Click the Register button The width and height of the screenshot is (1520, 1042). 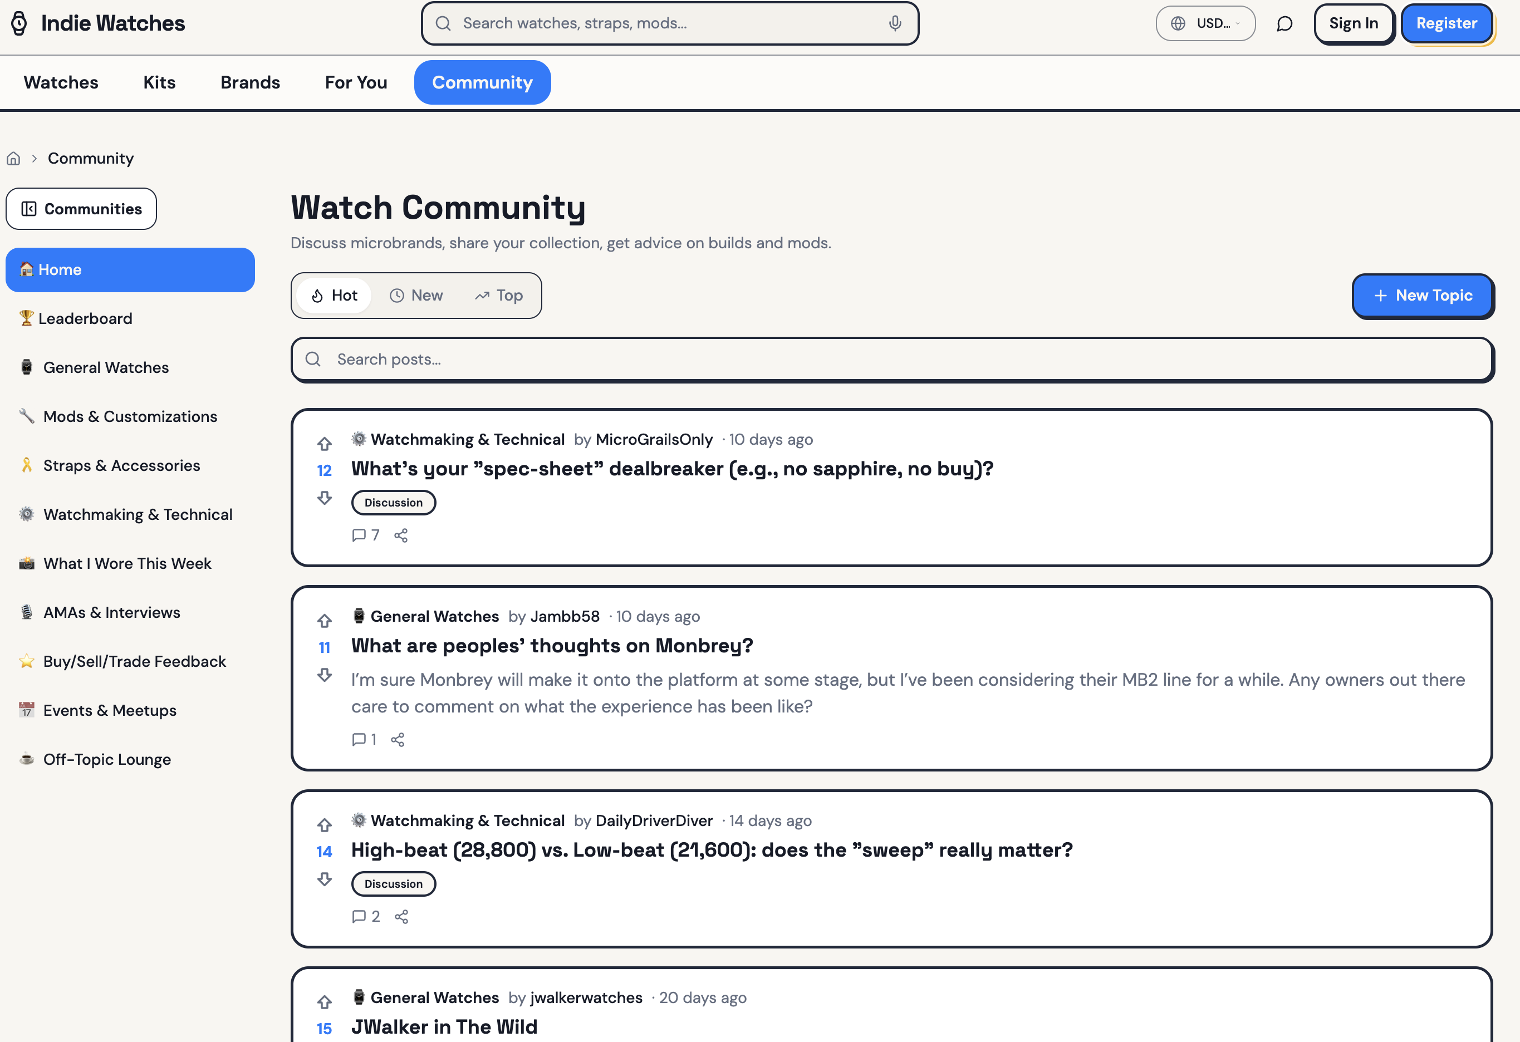1446,23
